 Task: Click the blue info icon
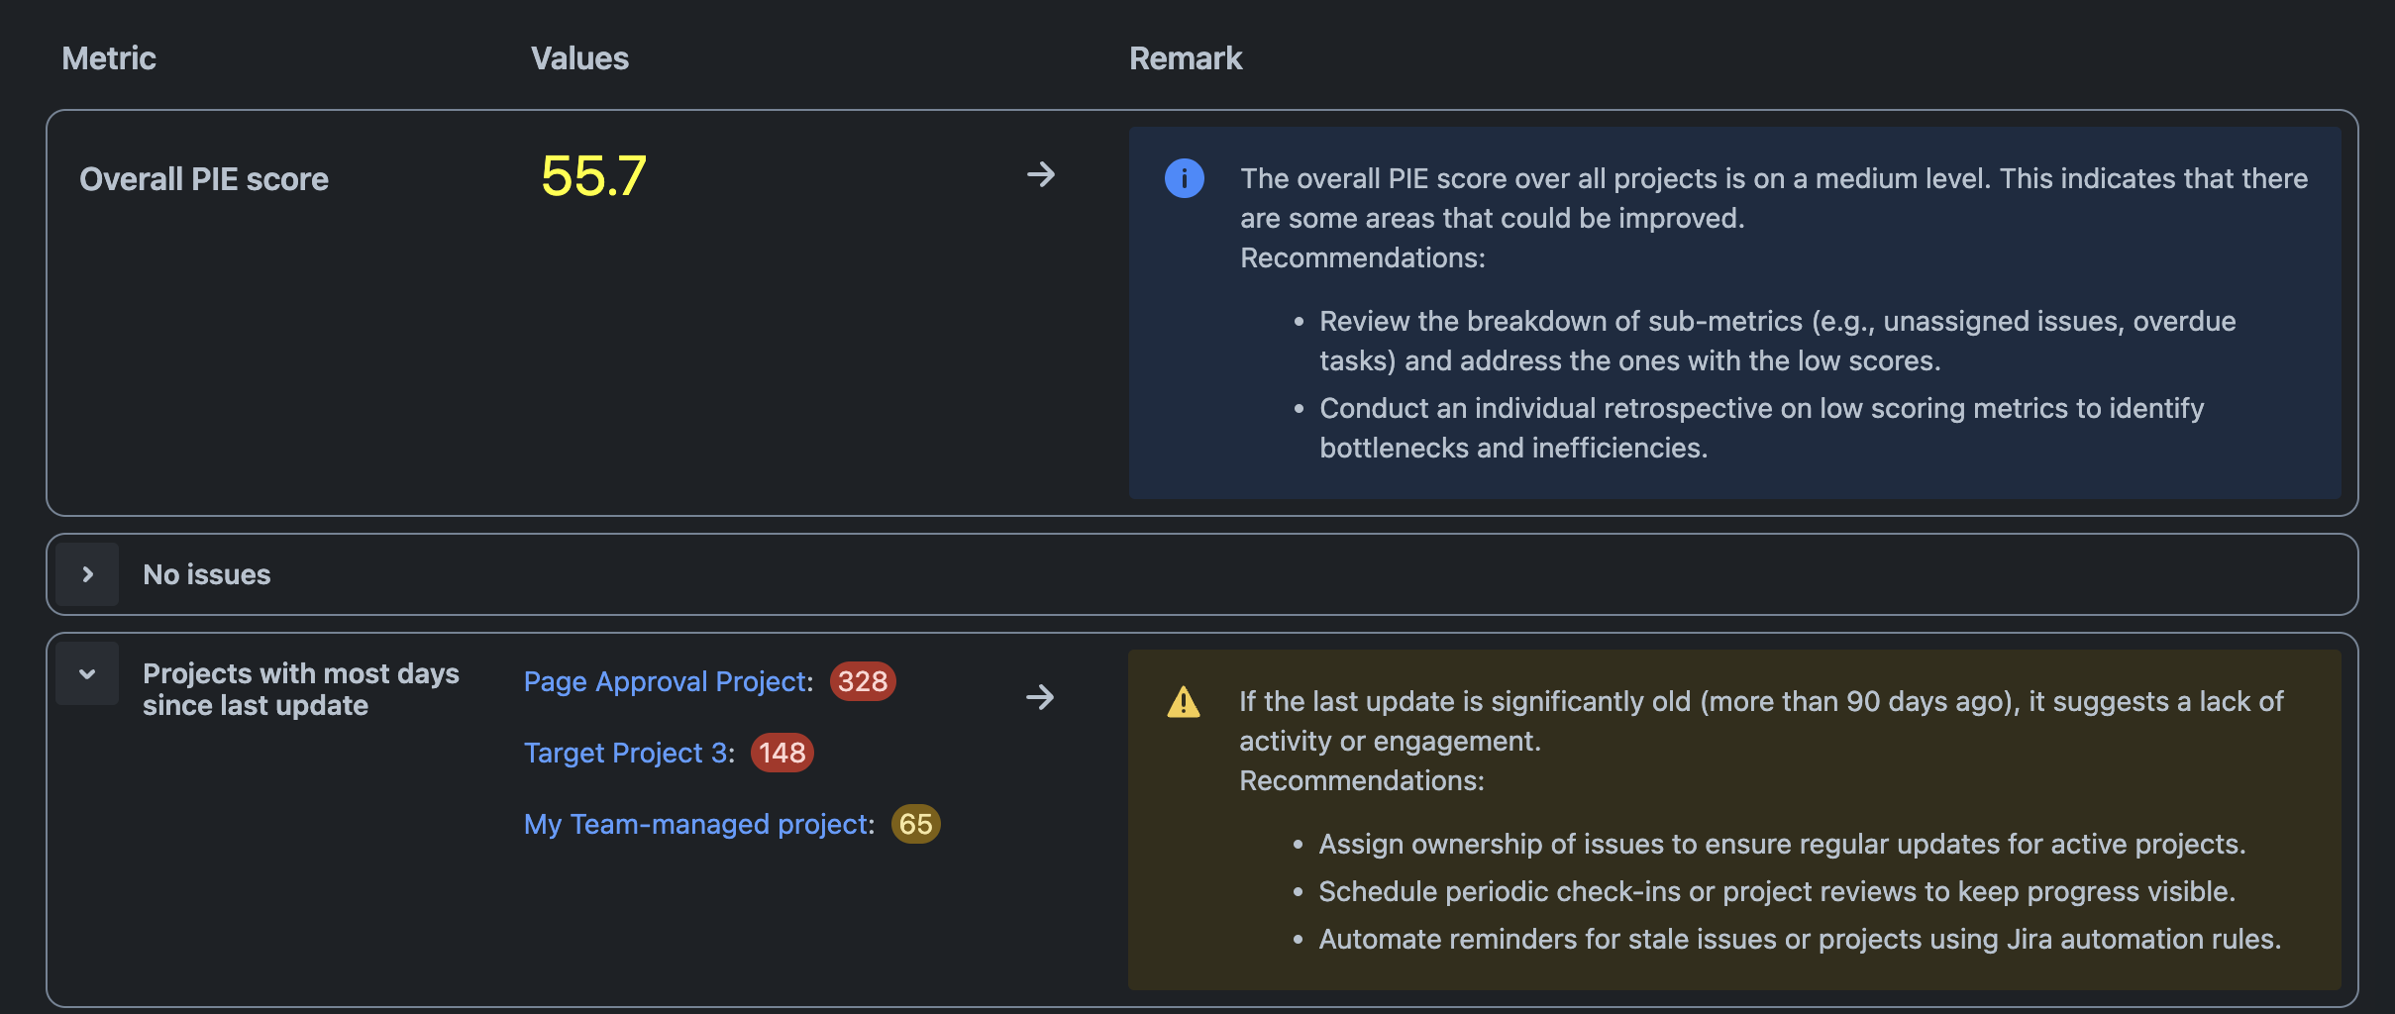pyautogui.click(x=1184, y=178)
